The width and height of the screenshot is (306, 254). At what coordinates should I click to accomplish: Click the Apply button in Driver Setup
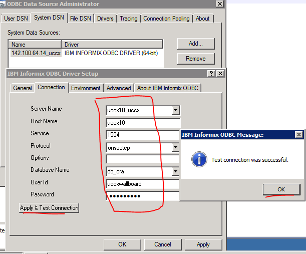pyautogui.click(x=203, y=244)
